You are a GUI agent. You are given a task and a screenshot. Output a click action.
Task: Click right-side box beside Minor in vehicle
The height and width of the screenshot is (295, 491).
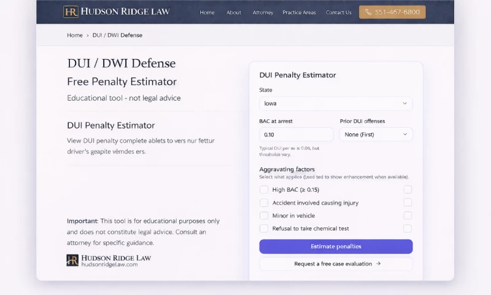click(x=408, y=216)
